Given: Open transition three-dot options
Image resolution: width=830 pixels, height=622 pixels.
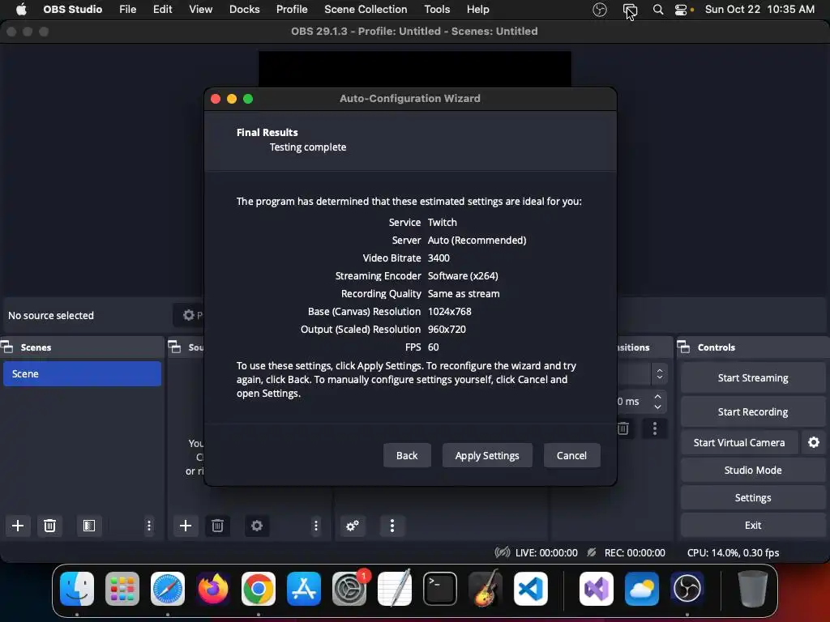Looking at the screenshot, I should click(x=655, y=428).
